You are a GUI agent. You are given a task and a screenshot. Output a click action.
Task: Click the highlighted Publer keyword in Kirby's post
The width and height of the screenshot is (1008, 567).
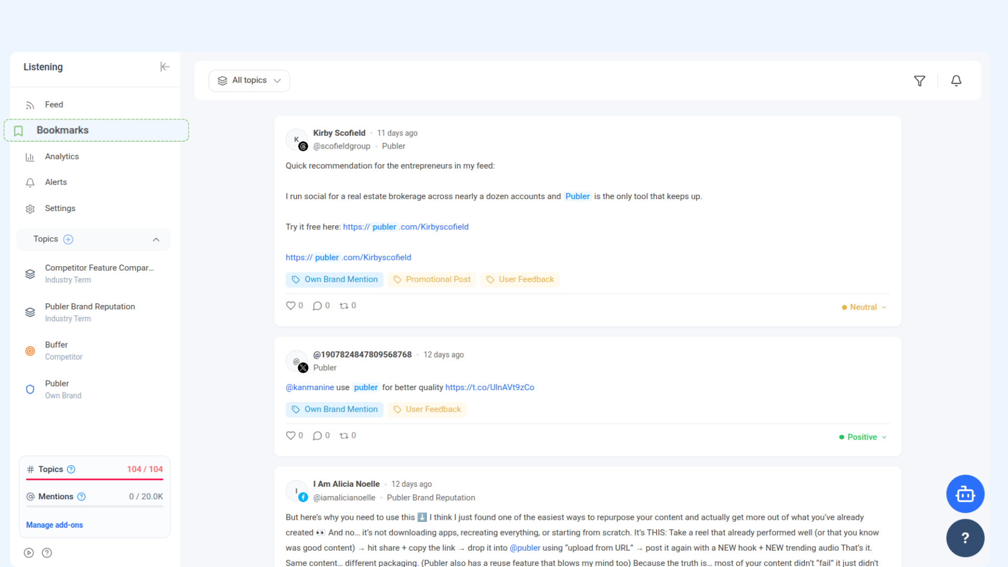577,196
